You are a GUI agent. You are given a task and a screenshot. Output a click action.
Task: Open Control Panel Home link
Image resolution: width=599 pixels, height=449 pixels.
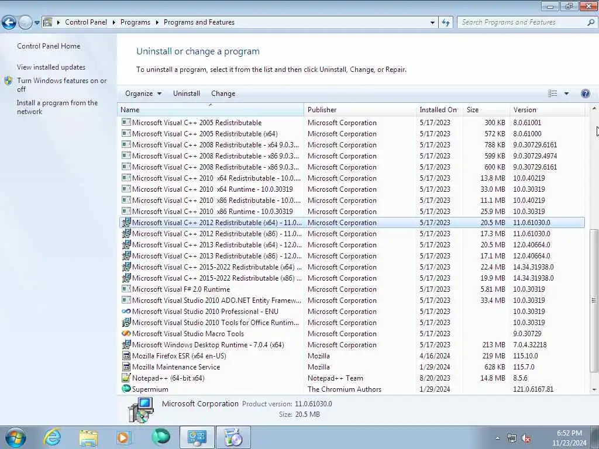pos(49,46)
